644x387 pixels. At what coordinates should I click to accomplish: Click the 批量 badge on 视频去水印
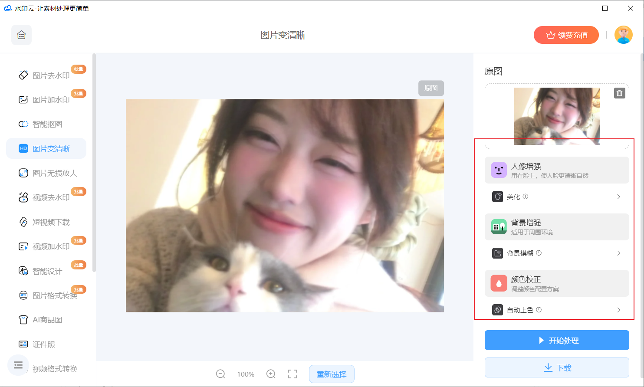point(79,192)
